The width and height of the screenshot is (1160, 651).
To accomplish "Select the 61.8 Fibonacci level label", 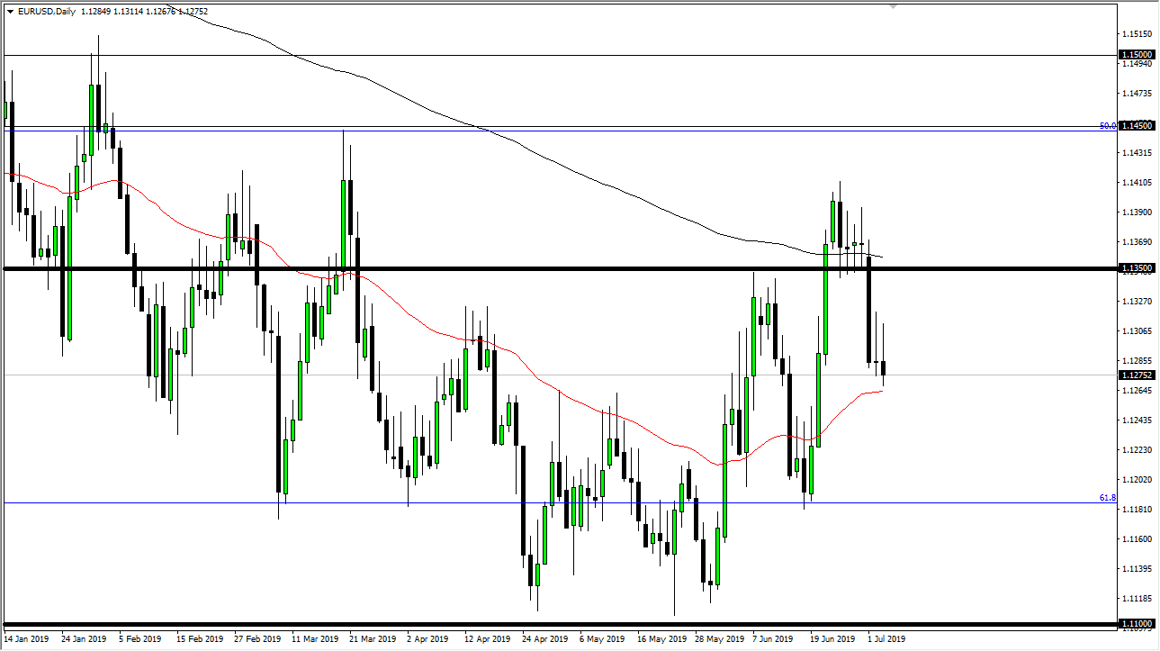I will click(x=1108, y=497).
